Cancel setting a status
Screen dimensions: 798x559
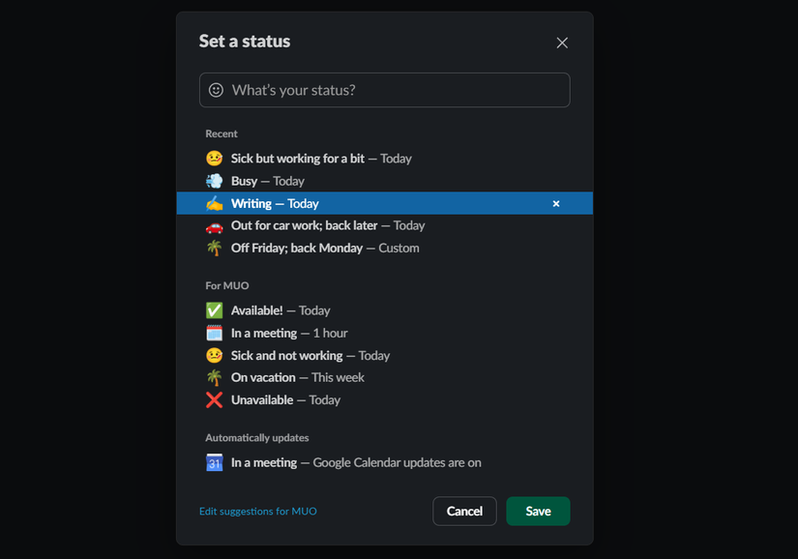464,511
